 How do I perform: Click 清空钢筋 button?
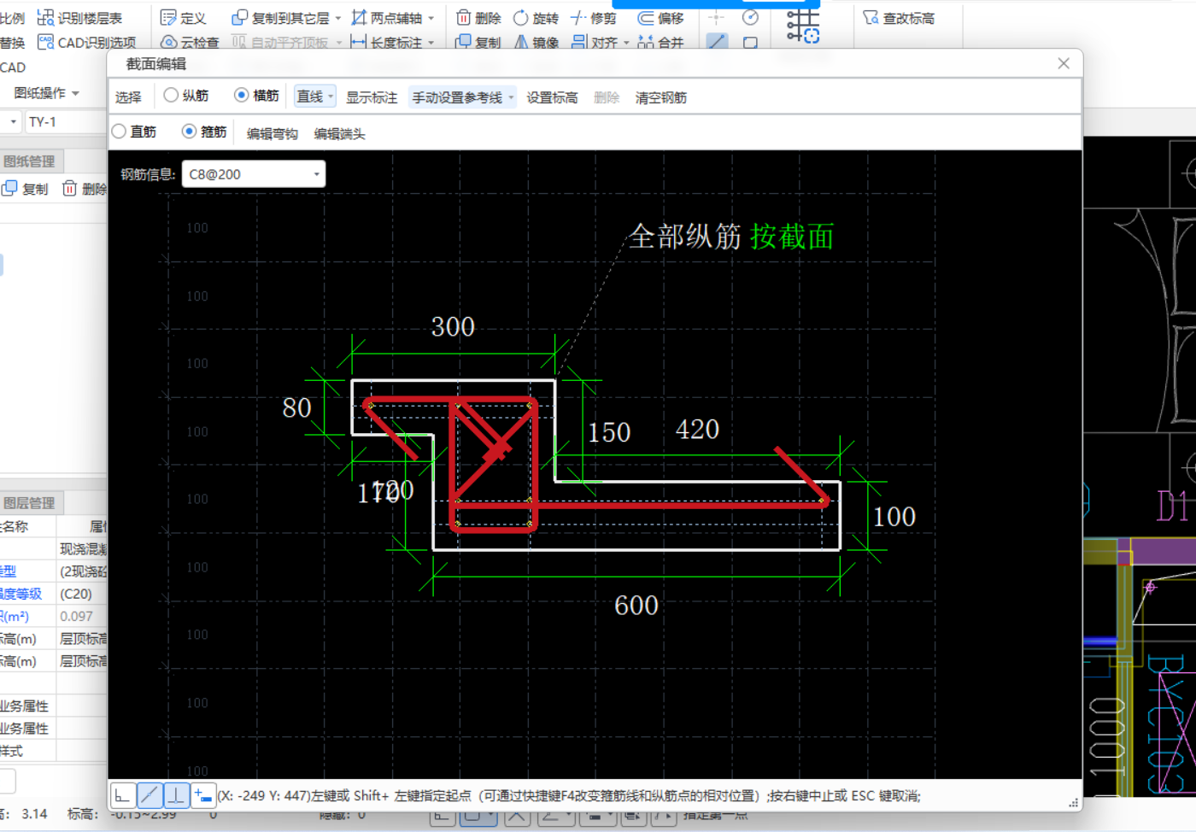pos(660,97)
